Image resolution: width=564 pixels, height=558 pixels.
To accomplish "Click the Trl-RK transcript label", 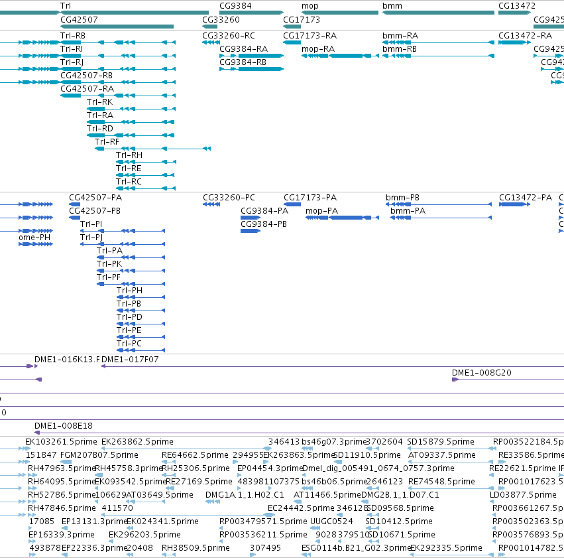I will 99,102.
